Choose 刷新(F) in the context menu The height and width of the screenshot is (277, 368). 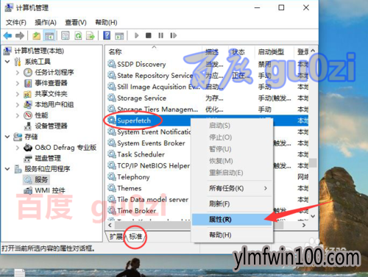coord(232,204)
